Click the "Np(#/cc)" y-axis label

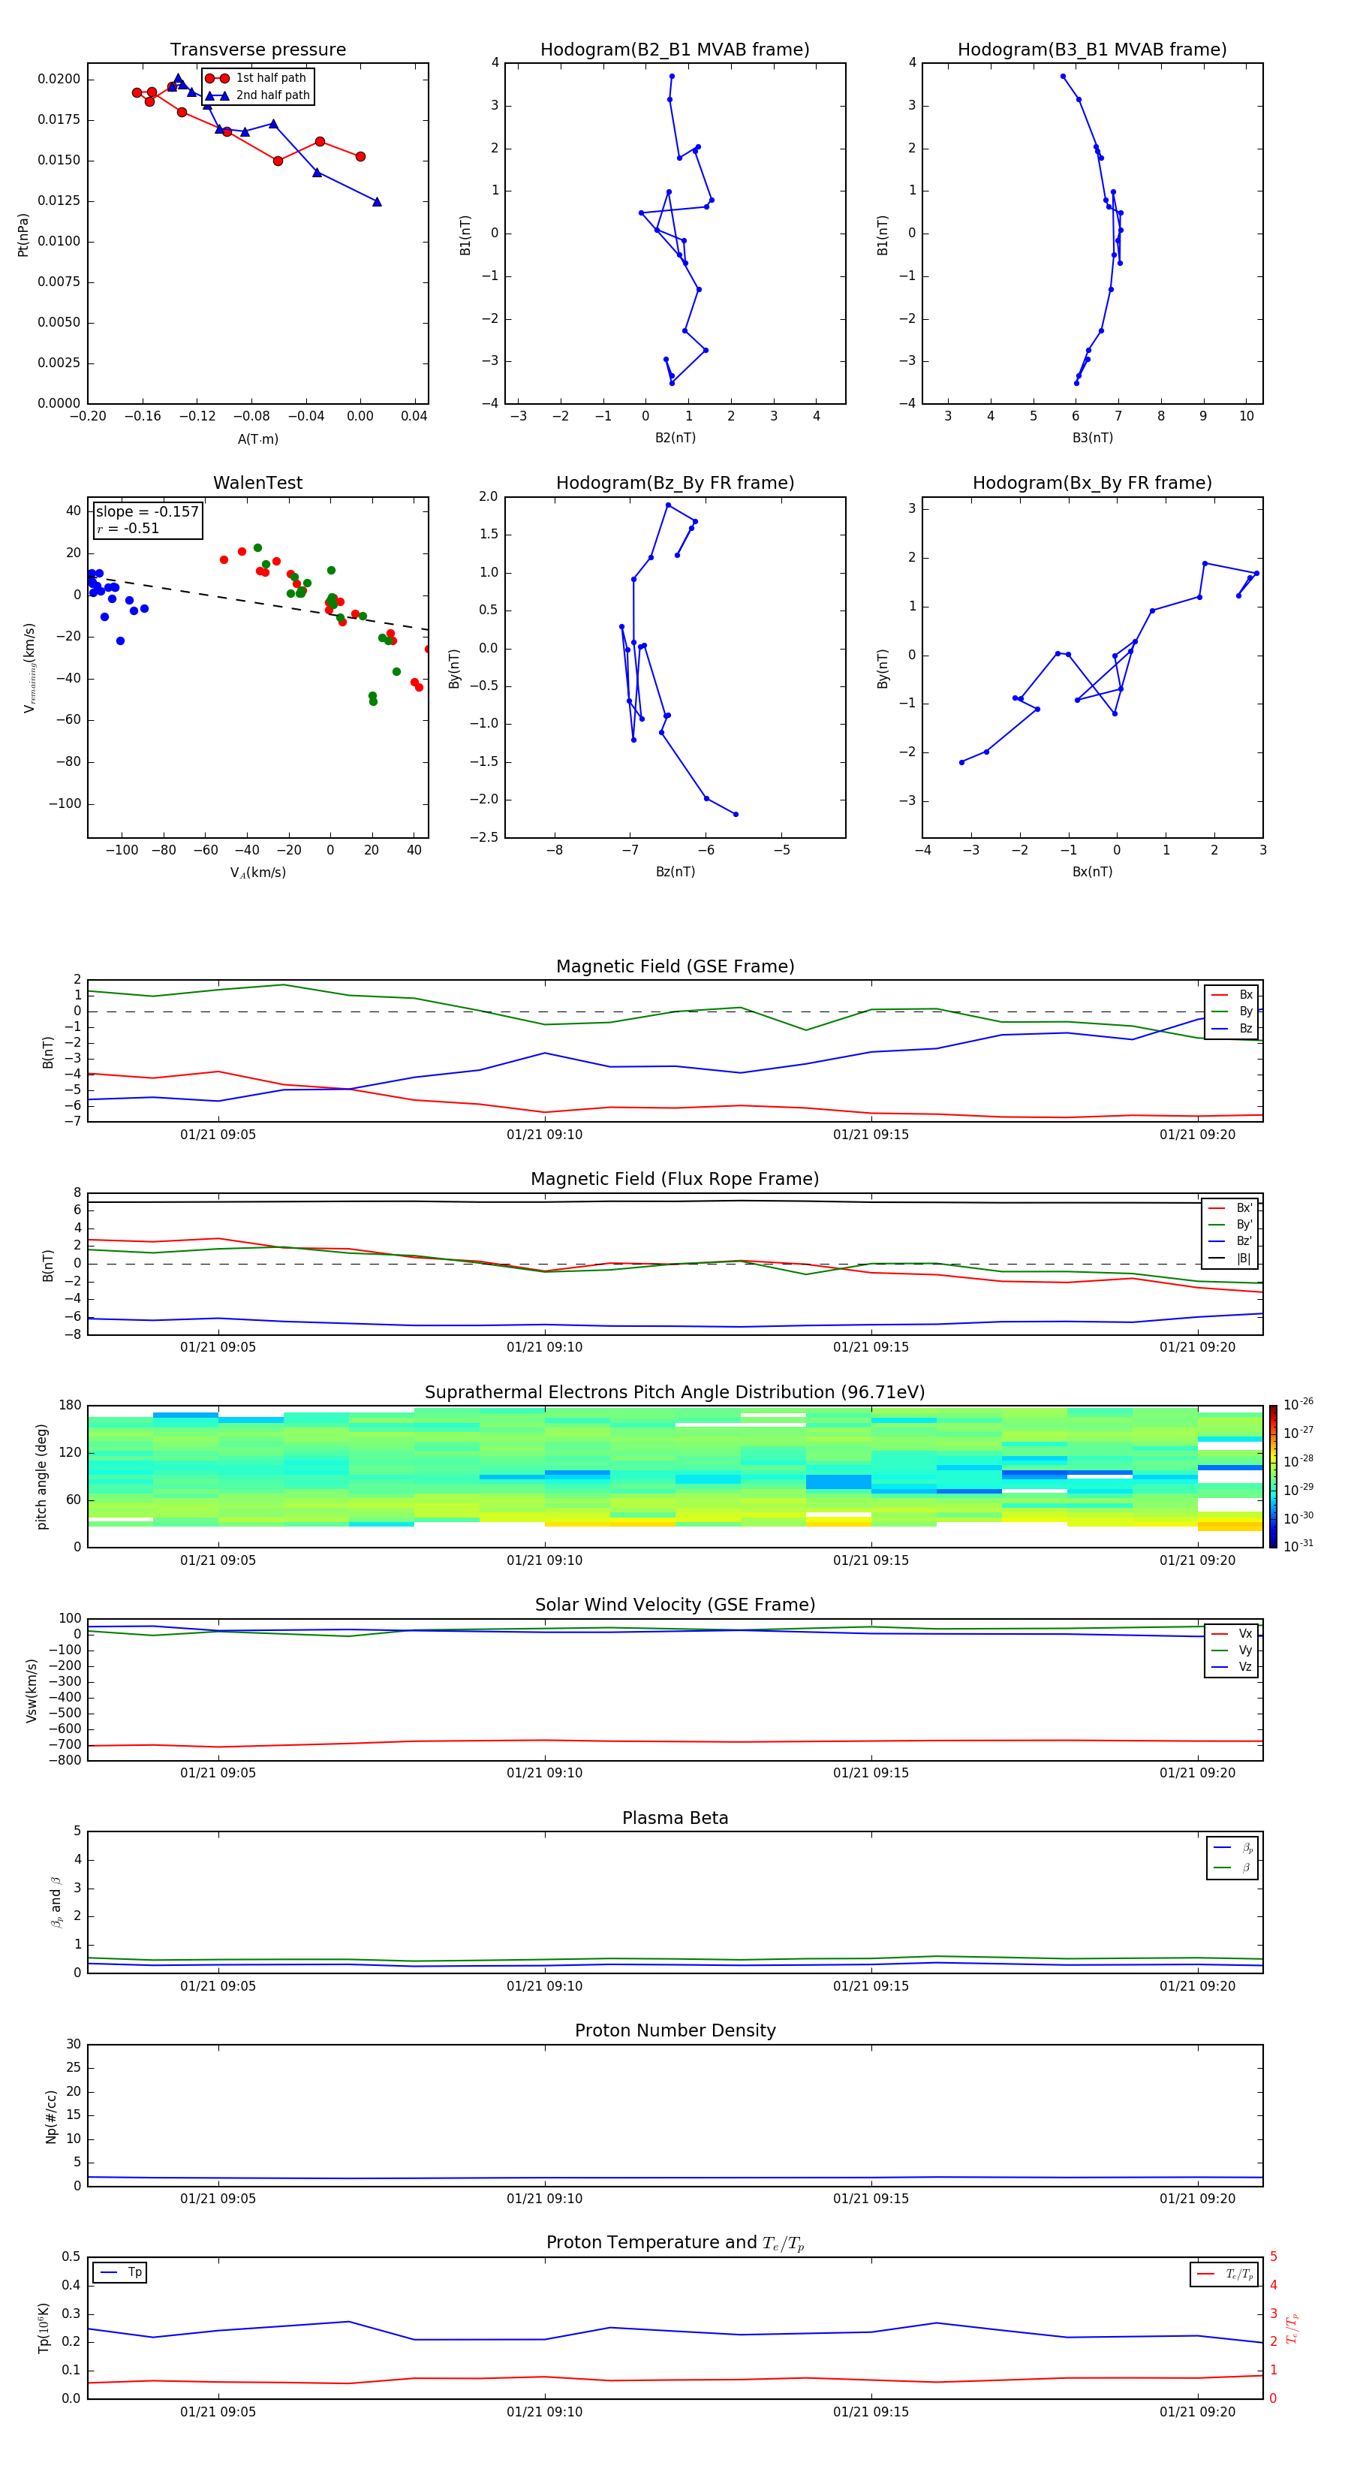tap(51, 2116)
